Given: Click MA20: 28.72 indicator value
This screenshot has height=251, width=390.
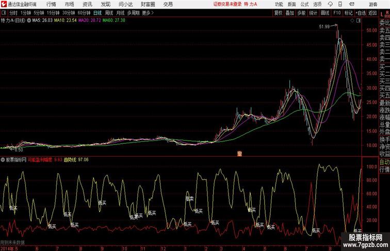Looking at the screenshot, I should pyautogui.click(x=90, y=21).
